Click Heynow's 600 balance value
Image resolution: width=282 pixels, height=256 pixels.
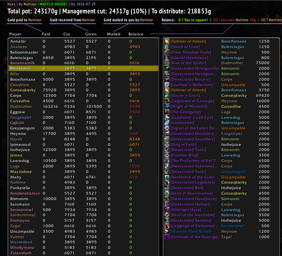(x=133, y=133)
